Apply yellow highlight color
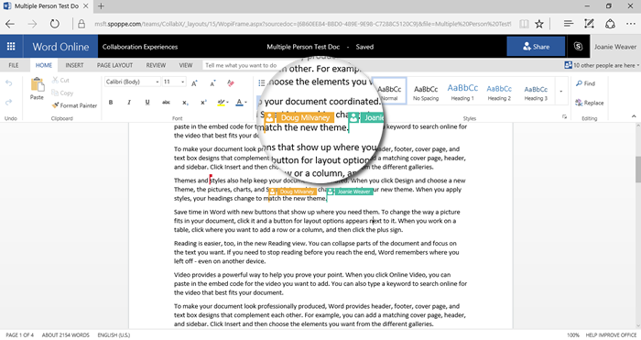Image resolution: width=641 pixels, height=340 pixels. pyautogui.click(x=222, y=103)
